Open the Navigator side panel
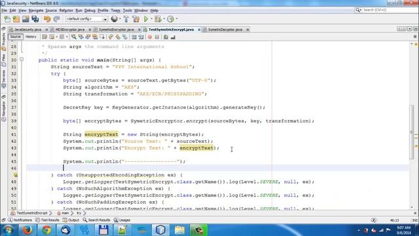This screenshot has width=419, height=236. pos(3,111)
